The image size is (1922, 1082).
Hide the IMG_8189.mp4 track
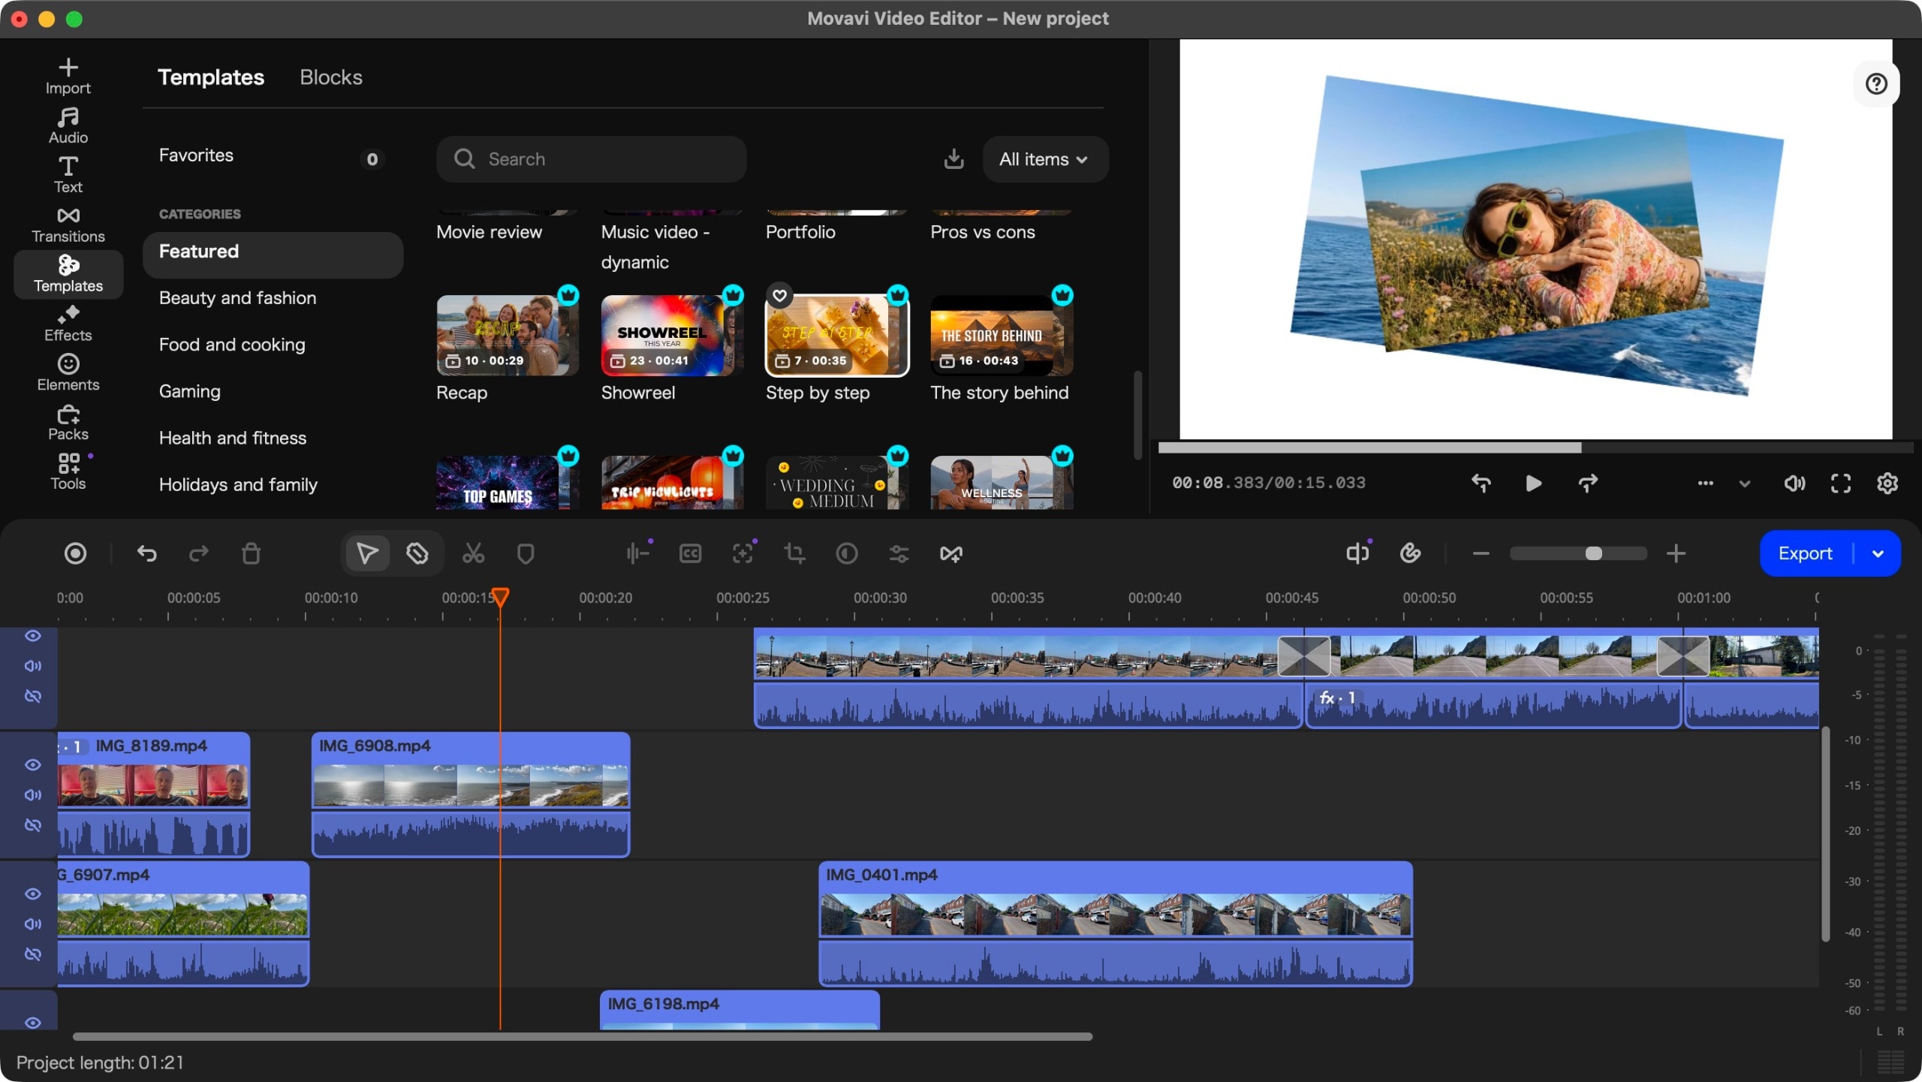(32, 765)
